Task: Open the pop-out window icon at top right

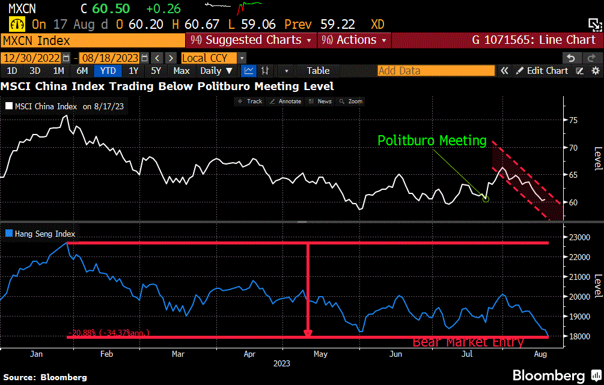Action: click(595, 25)
